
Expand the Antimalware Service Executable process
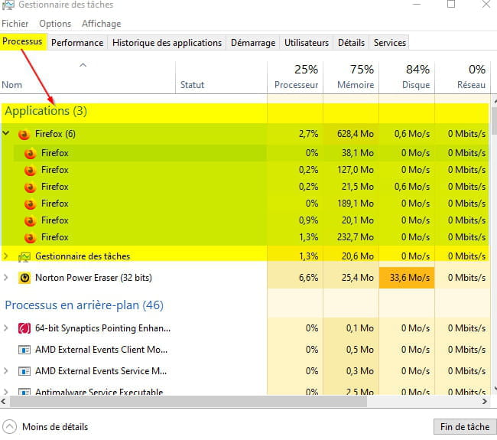tap(5, 392)
